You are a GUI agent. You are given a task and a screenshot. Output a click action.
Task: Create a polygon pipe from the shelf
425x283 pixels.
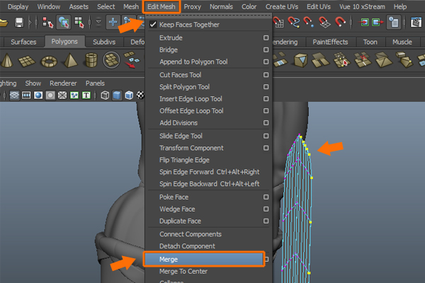coord(91,60)
